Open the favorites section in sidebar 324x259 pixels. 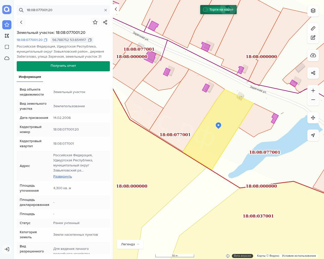[7, 25]
